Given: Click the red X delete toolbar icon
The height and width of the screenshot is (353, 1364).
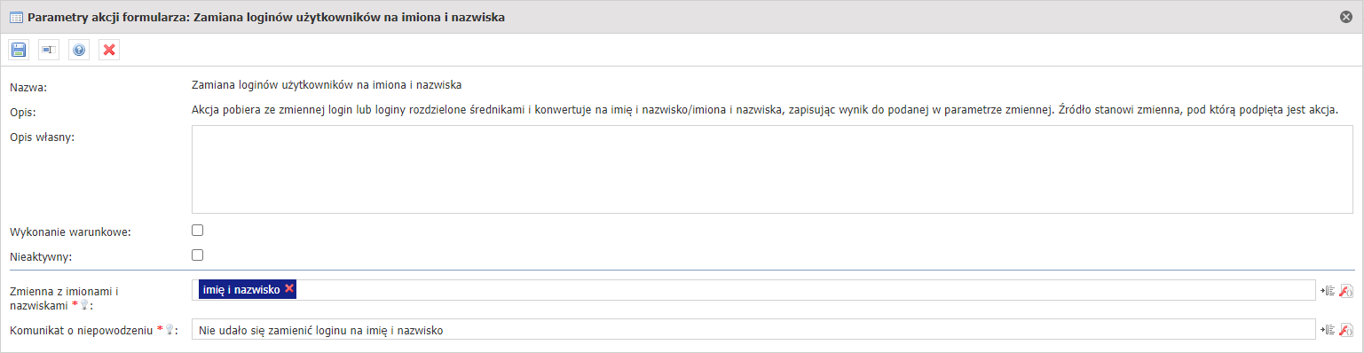Looking at the screenshot, I should (x=109, y=50).
